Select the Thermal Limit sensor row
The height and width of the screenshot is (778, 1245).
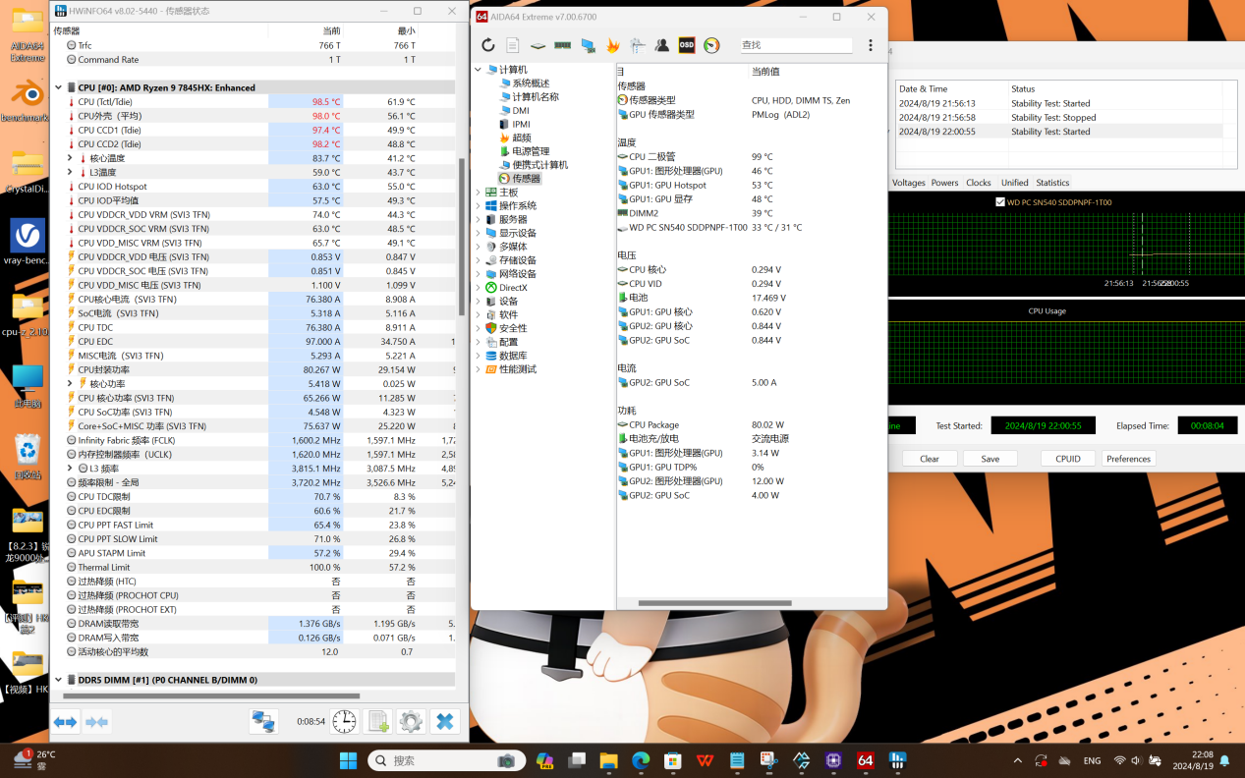tap(254, 567)
